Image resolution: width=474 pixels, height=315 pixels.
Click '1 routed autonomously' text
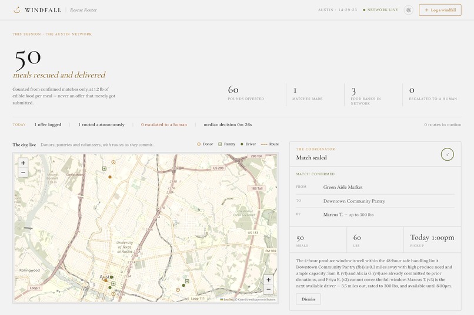(x=101, y=124)
